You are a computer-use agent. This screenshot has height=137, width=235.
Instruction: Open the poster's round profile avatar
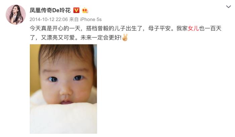tap(16, 14)
